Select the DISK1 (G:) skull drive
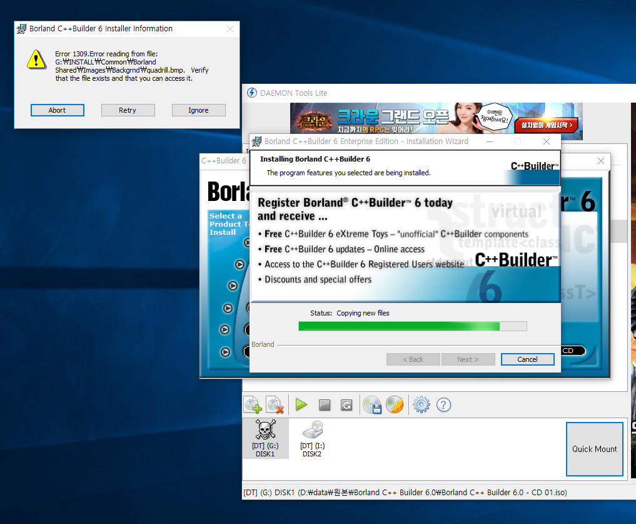The width and height of the screenshot is (636, 524). (265, 438)
